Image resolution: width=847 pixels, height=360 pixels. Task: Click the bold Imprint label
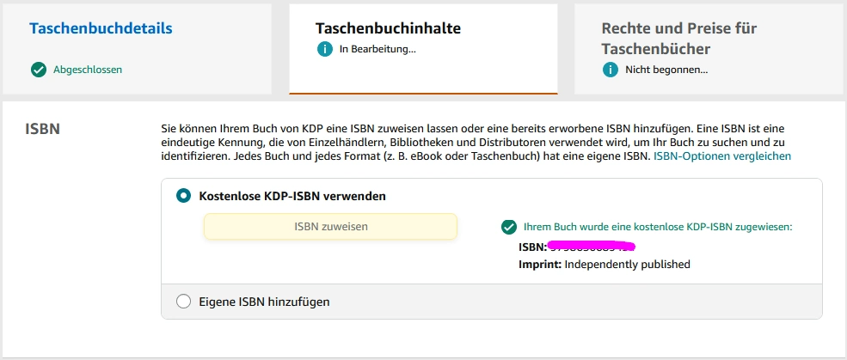[x=540, y=265]
